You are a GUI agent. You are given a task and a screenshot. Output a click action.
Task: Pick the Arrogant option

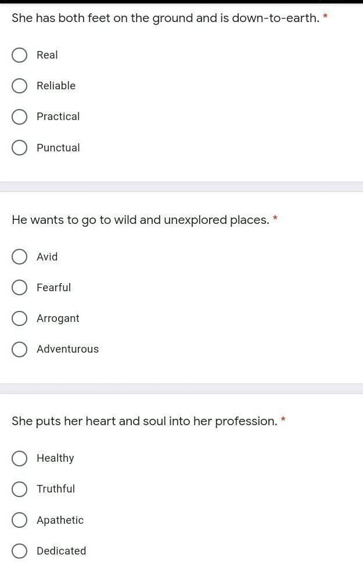coord(19,318)
